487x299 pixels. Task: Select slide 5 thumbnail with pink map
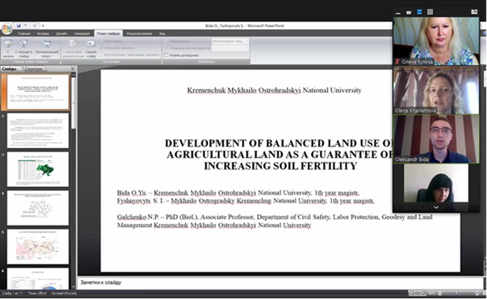(38, 247)
